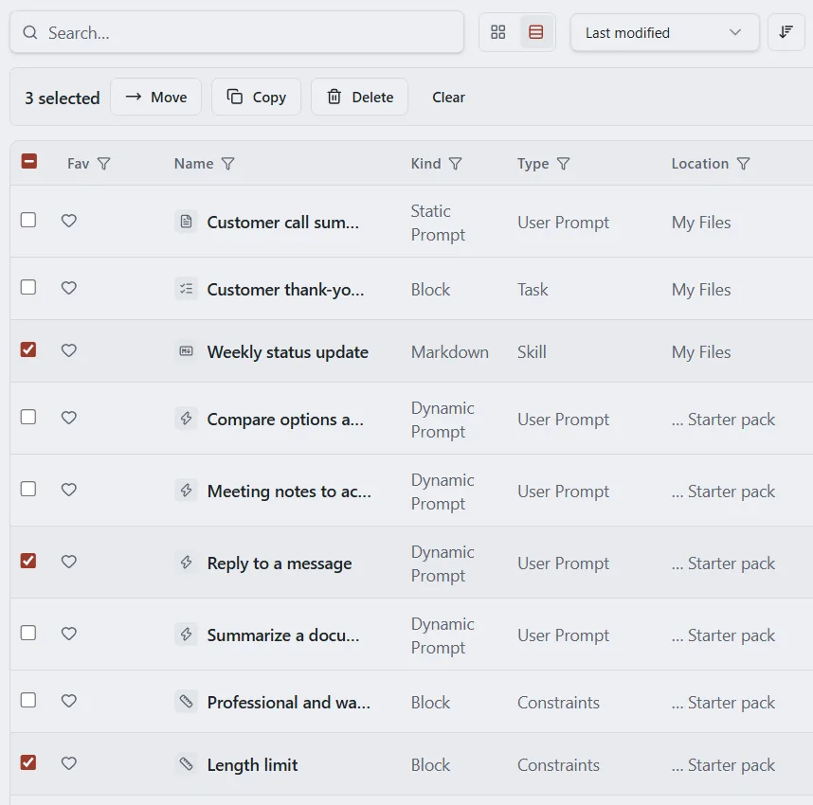Copy the selected items
Screen dimensions: 813x805
tap(256, 97)
